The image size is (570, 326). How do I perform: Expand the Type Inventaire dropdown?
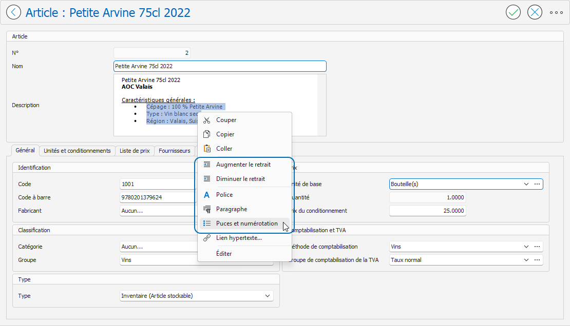point(267,296)
